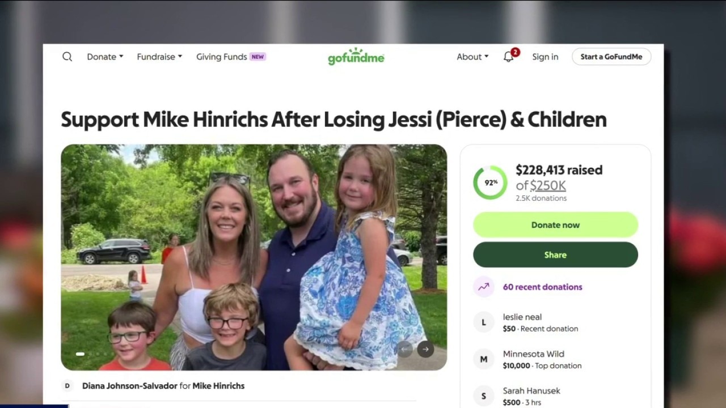The width and height of the screenshot is (726, 408).
Task: Open the About dropdown menu
Action: pos(472,57)
